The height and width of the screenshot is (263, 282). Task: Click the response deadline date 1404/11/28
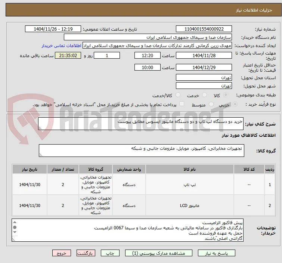point(204,55)
